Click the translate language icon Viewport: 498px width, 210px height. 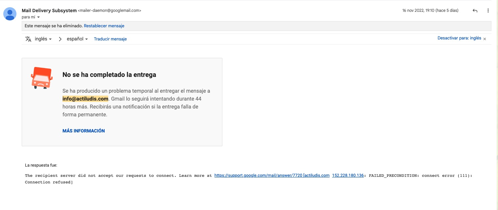[x=28, y=39]
